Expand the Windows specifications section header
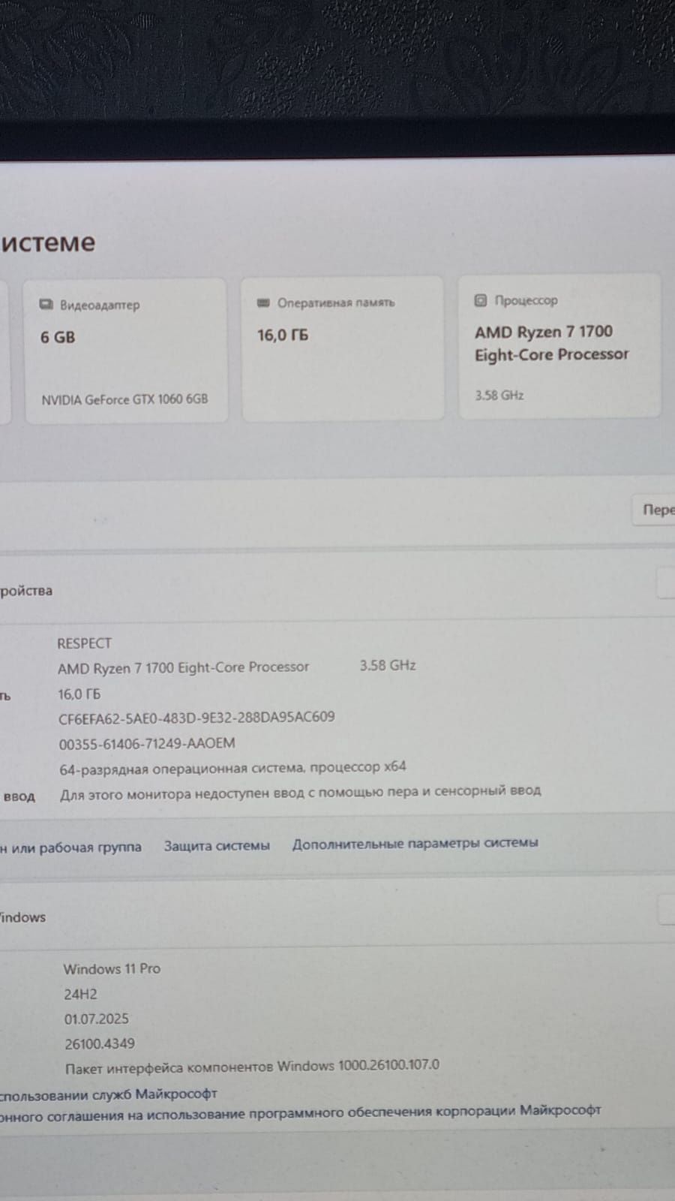 pos(337,911)
